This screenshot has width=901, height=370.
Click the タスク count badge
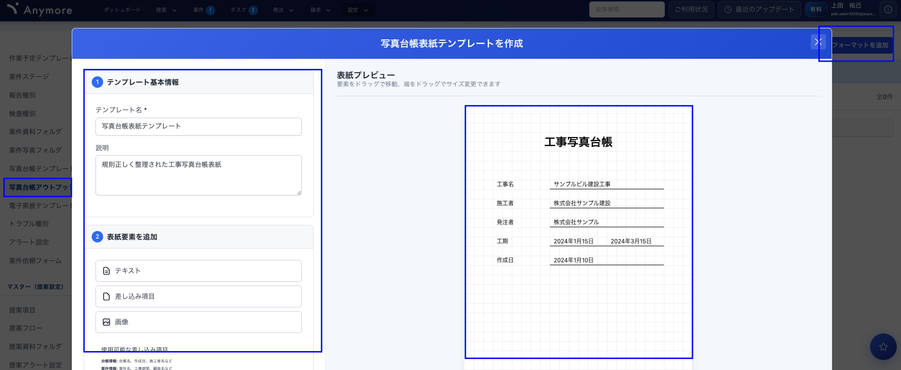click(x=253, y=10)
